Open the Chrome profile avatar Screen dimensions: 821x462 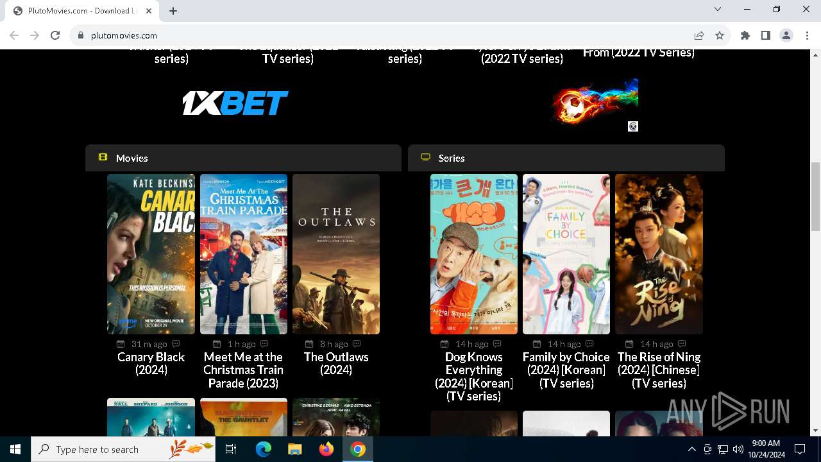pos(786,35)
